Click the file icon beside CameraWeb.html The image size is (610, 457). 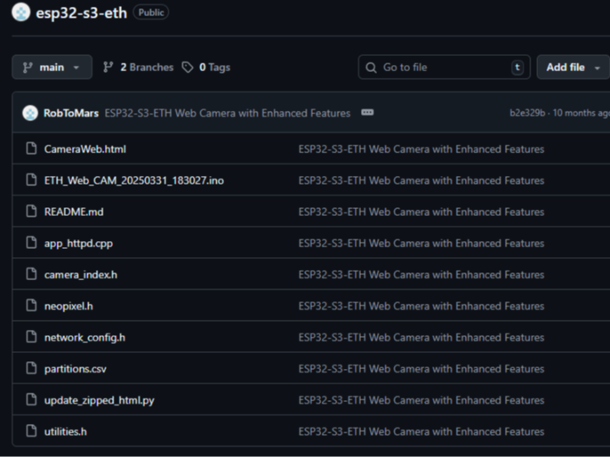tap(31, 149)
